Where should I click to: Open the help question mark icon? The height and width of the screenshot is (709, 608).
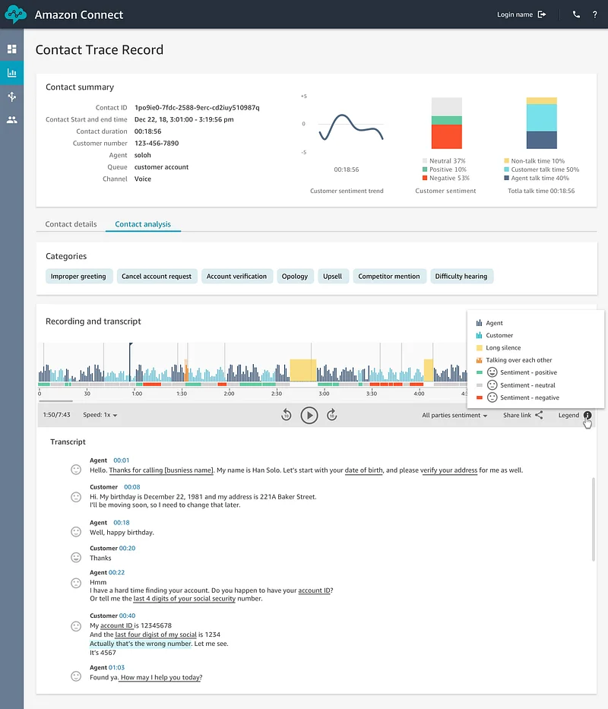click(x=594, y=14)
